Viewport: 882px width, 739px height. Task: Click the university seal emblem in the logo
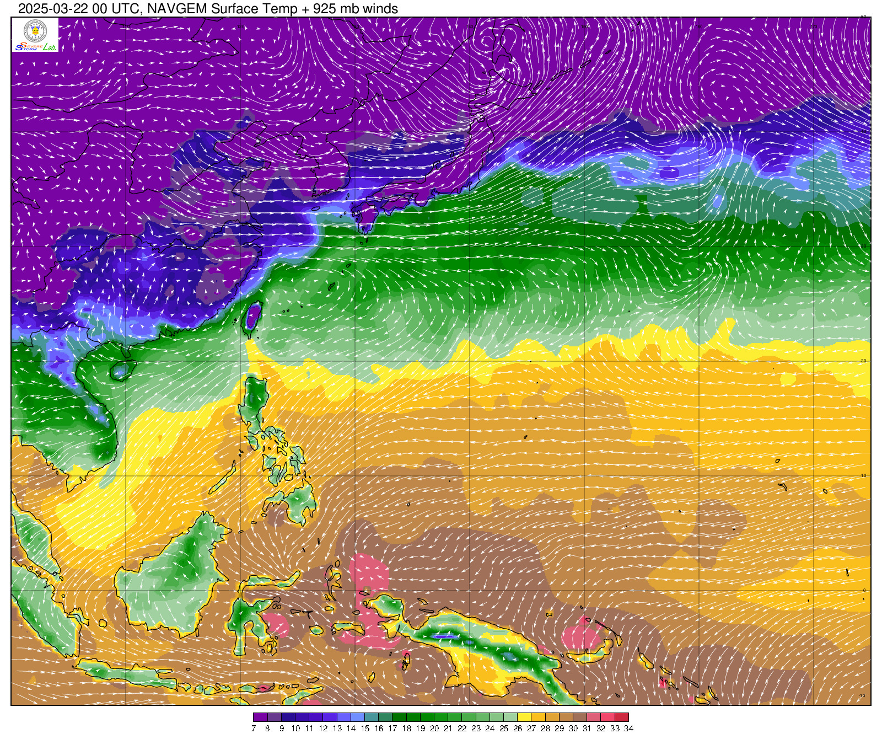tap(35, 31)
